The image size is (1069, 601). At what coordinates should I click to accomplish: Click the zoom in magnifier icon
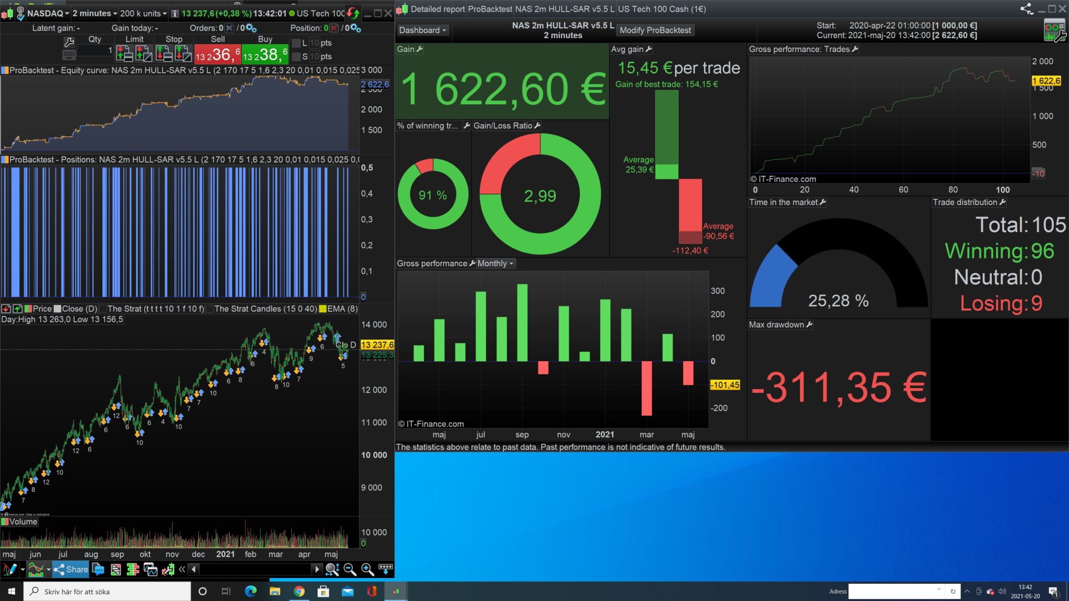click(367, 569)
